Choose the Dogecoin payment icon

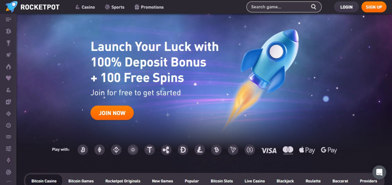(183, 150)
